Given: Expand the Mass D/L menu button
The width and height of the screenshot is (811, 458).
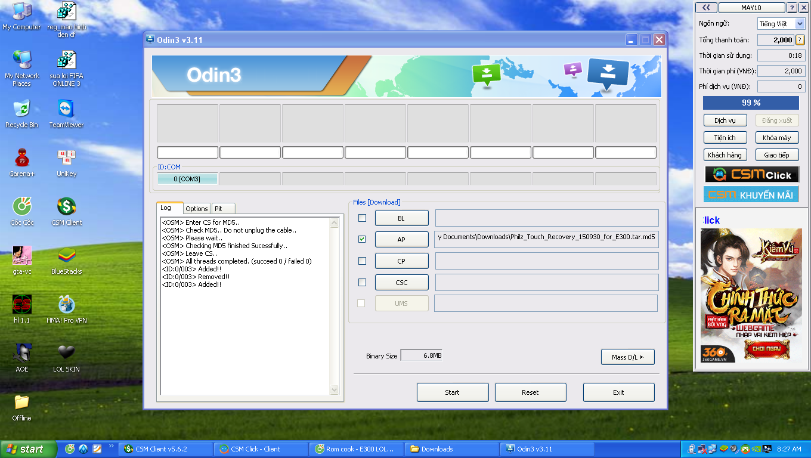Looking at the screenshot, I should [628, 357].
